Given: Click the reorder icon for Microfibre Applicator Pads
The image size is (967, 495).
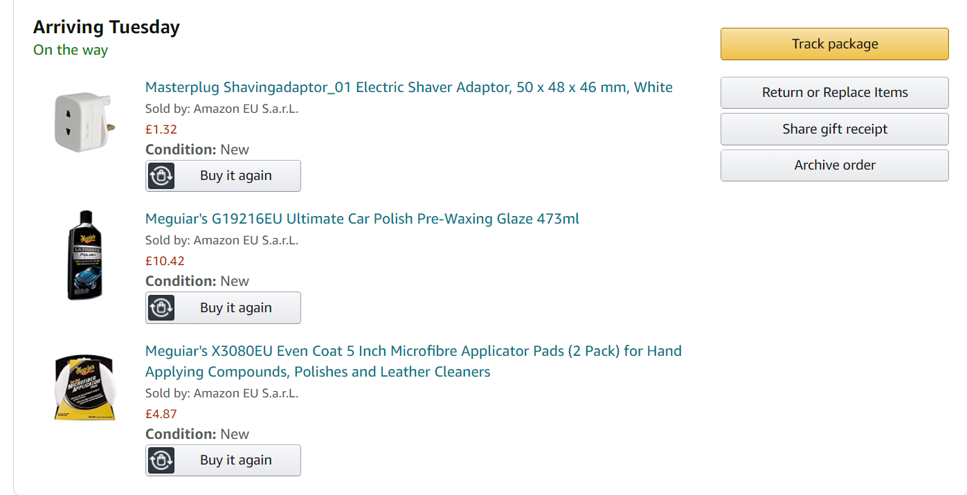Looking at the screenshot, I should coord(161,460).
